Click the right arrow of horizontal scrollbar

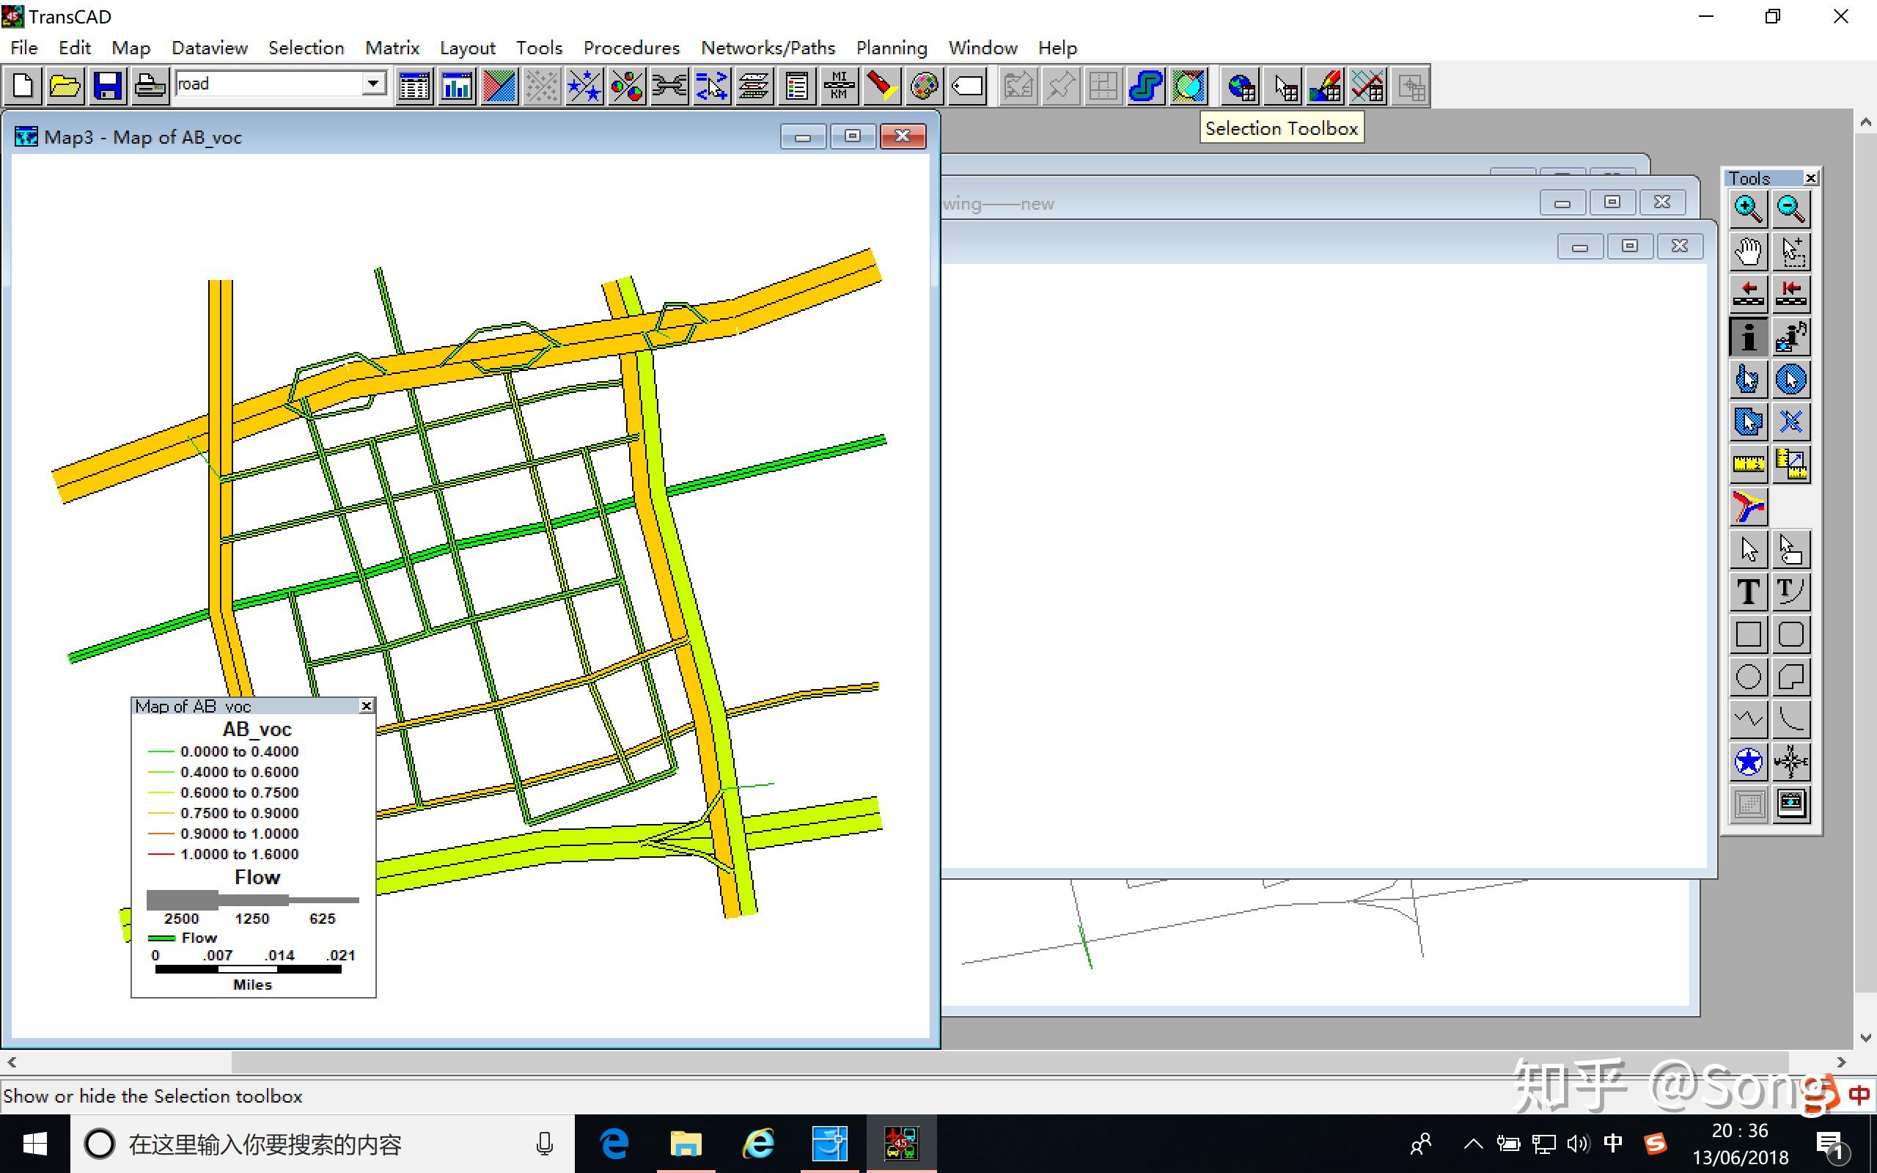click(1841, 1062)
